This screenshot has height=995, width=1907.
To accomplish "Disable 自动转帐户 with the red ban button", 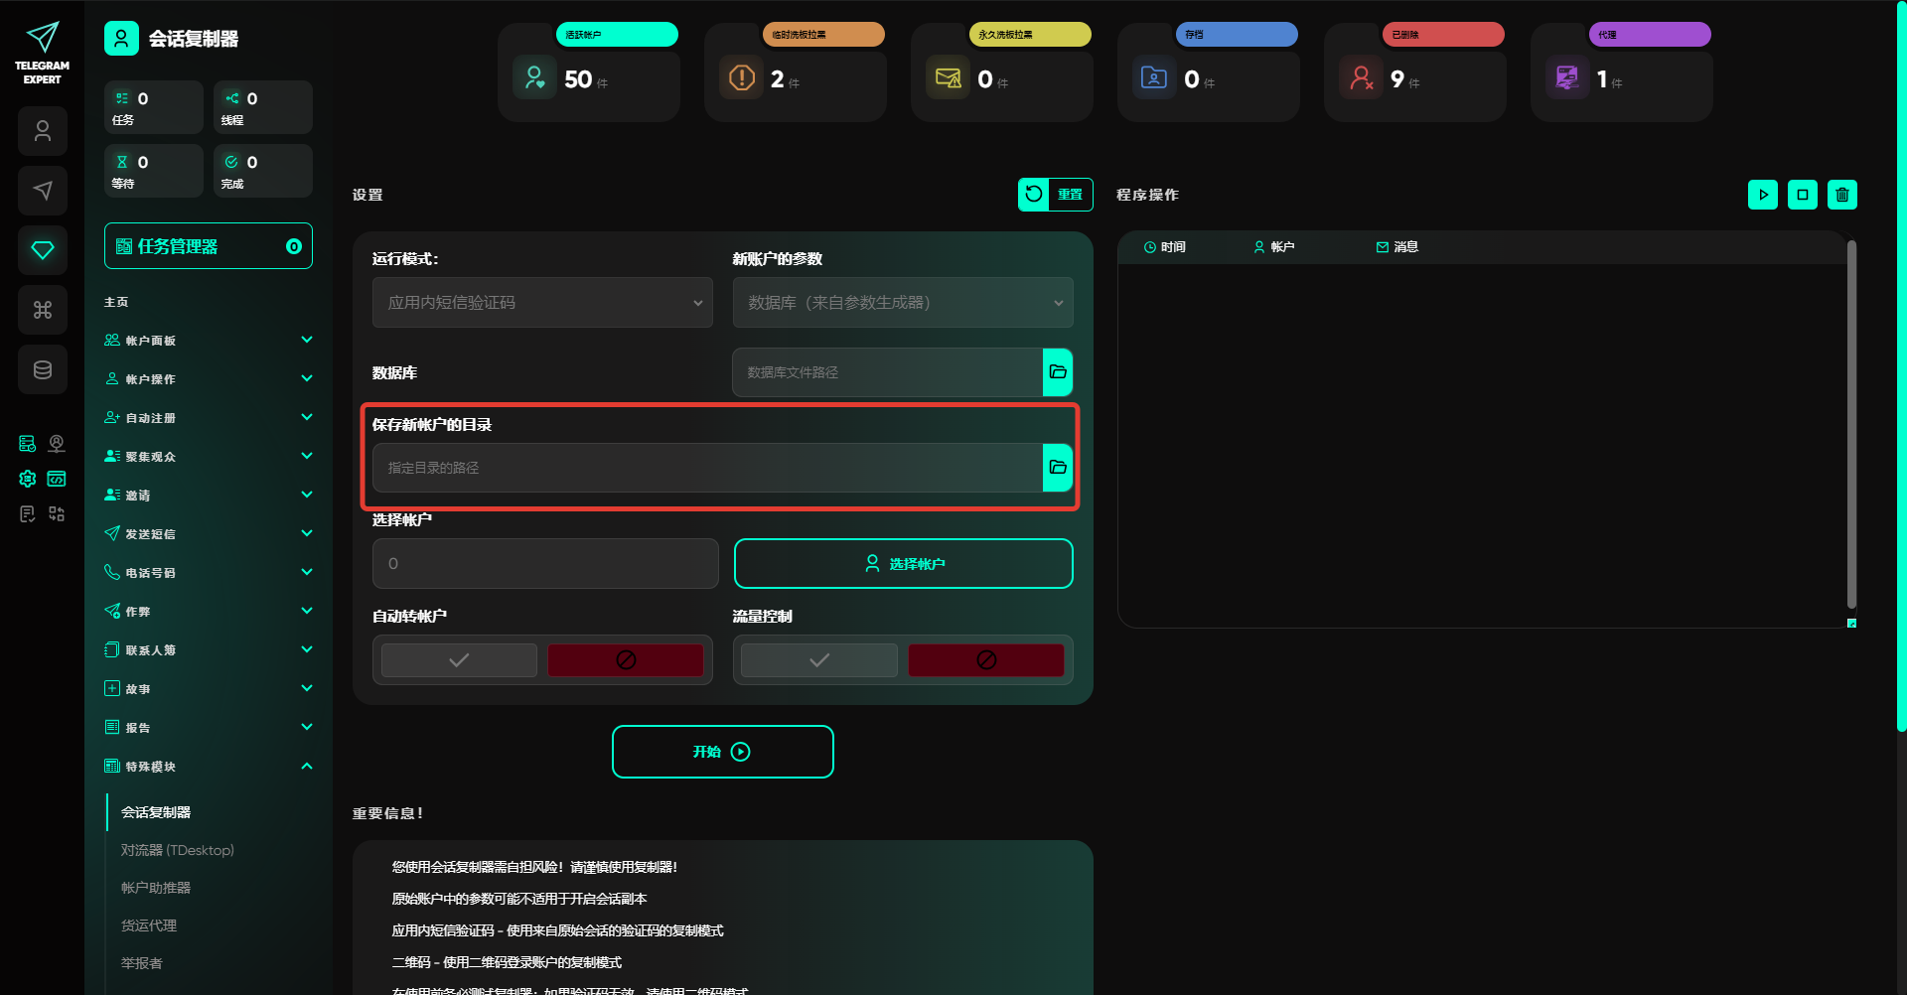I will tap(626, 660).
